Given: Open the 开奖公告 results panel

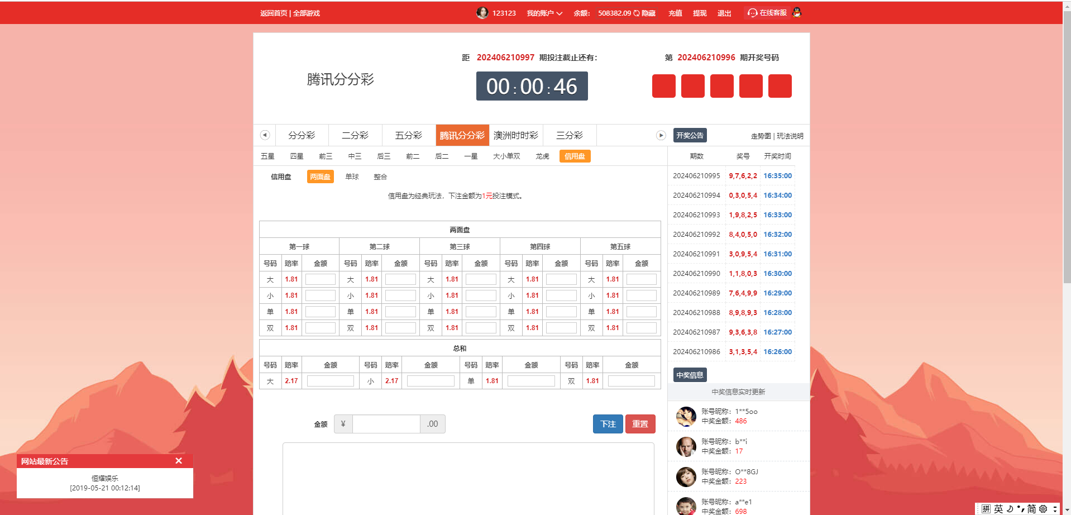Looking at the screenshot, I should (690, 135).
